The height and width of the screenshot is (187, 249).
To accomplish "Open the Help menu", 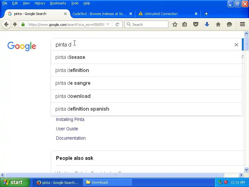I will click(87, 3).
